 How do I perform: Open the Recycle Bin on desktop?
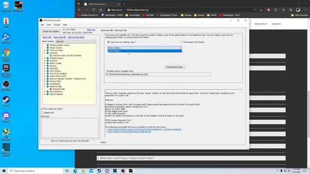6,7
